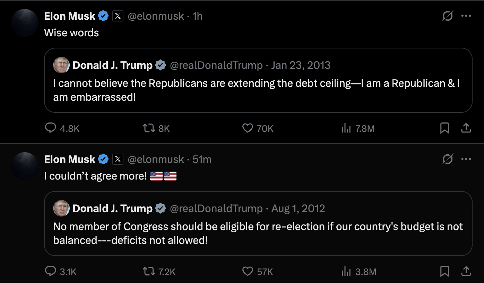
Task: Click the X affiliation badge on second post
Action: pos(118,159)
